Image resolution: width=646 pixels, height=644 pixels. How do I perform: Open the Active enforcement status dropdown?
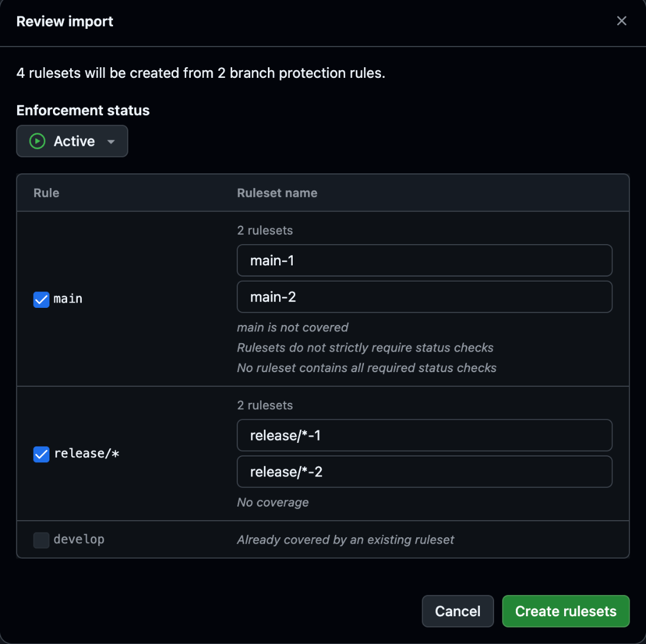(x=72, y=141)
